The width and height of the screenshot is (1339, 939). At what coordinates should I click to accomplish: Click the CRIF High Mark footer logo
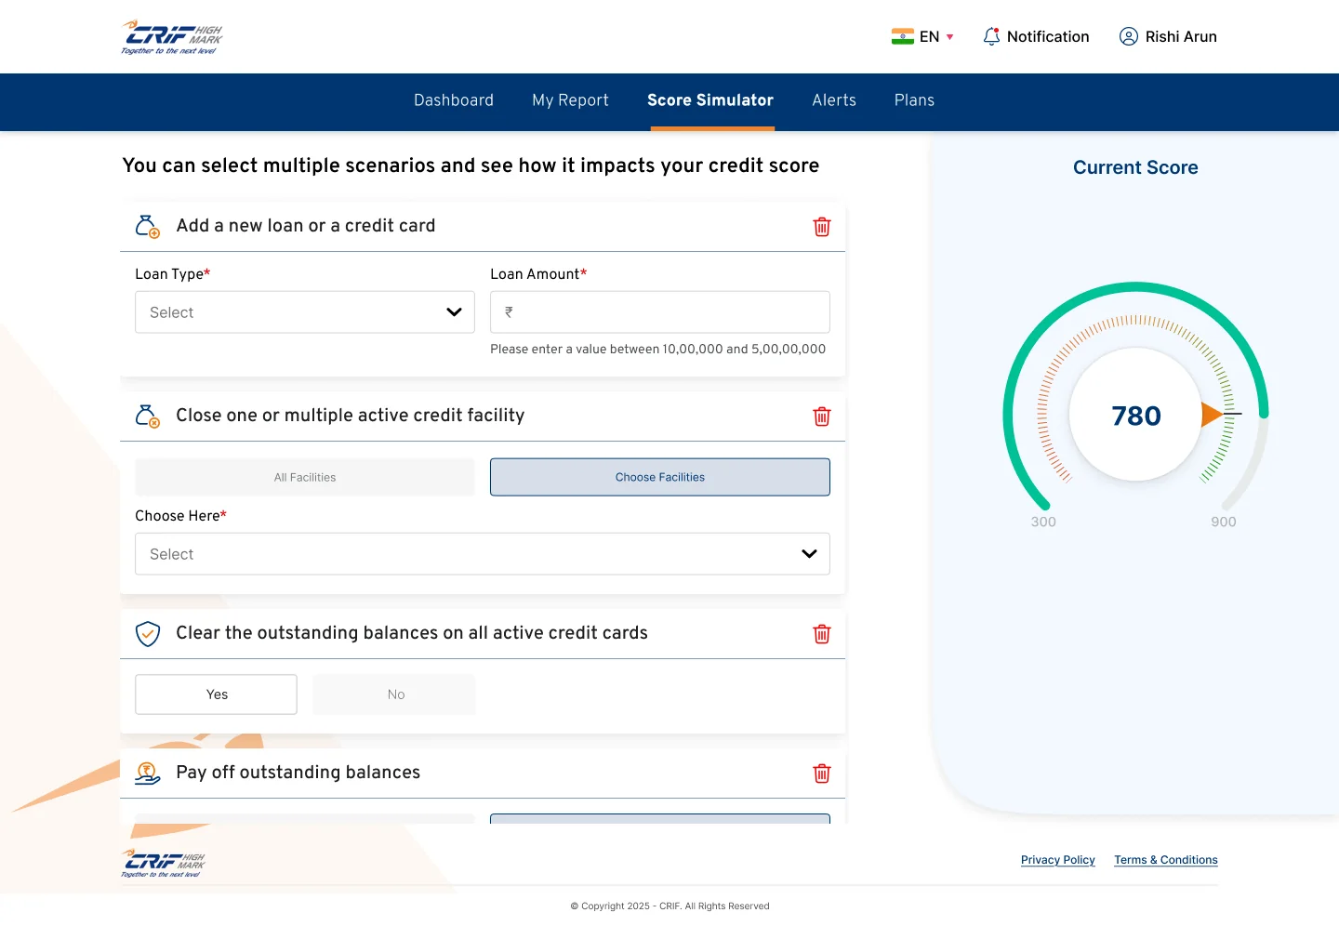[x=163, y=864]
